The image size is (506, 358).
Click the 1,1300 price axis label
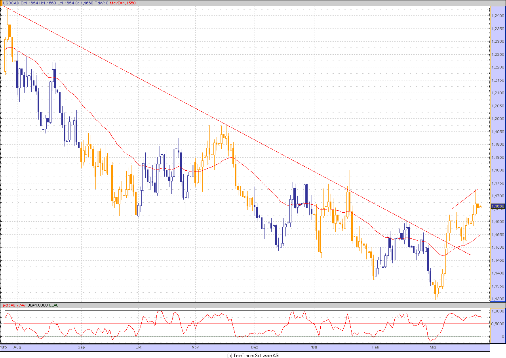498,299
